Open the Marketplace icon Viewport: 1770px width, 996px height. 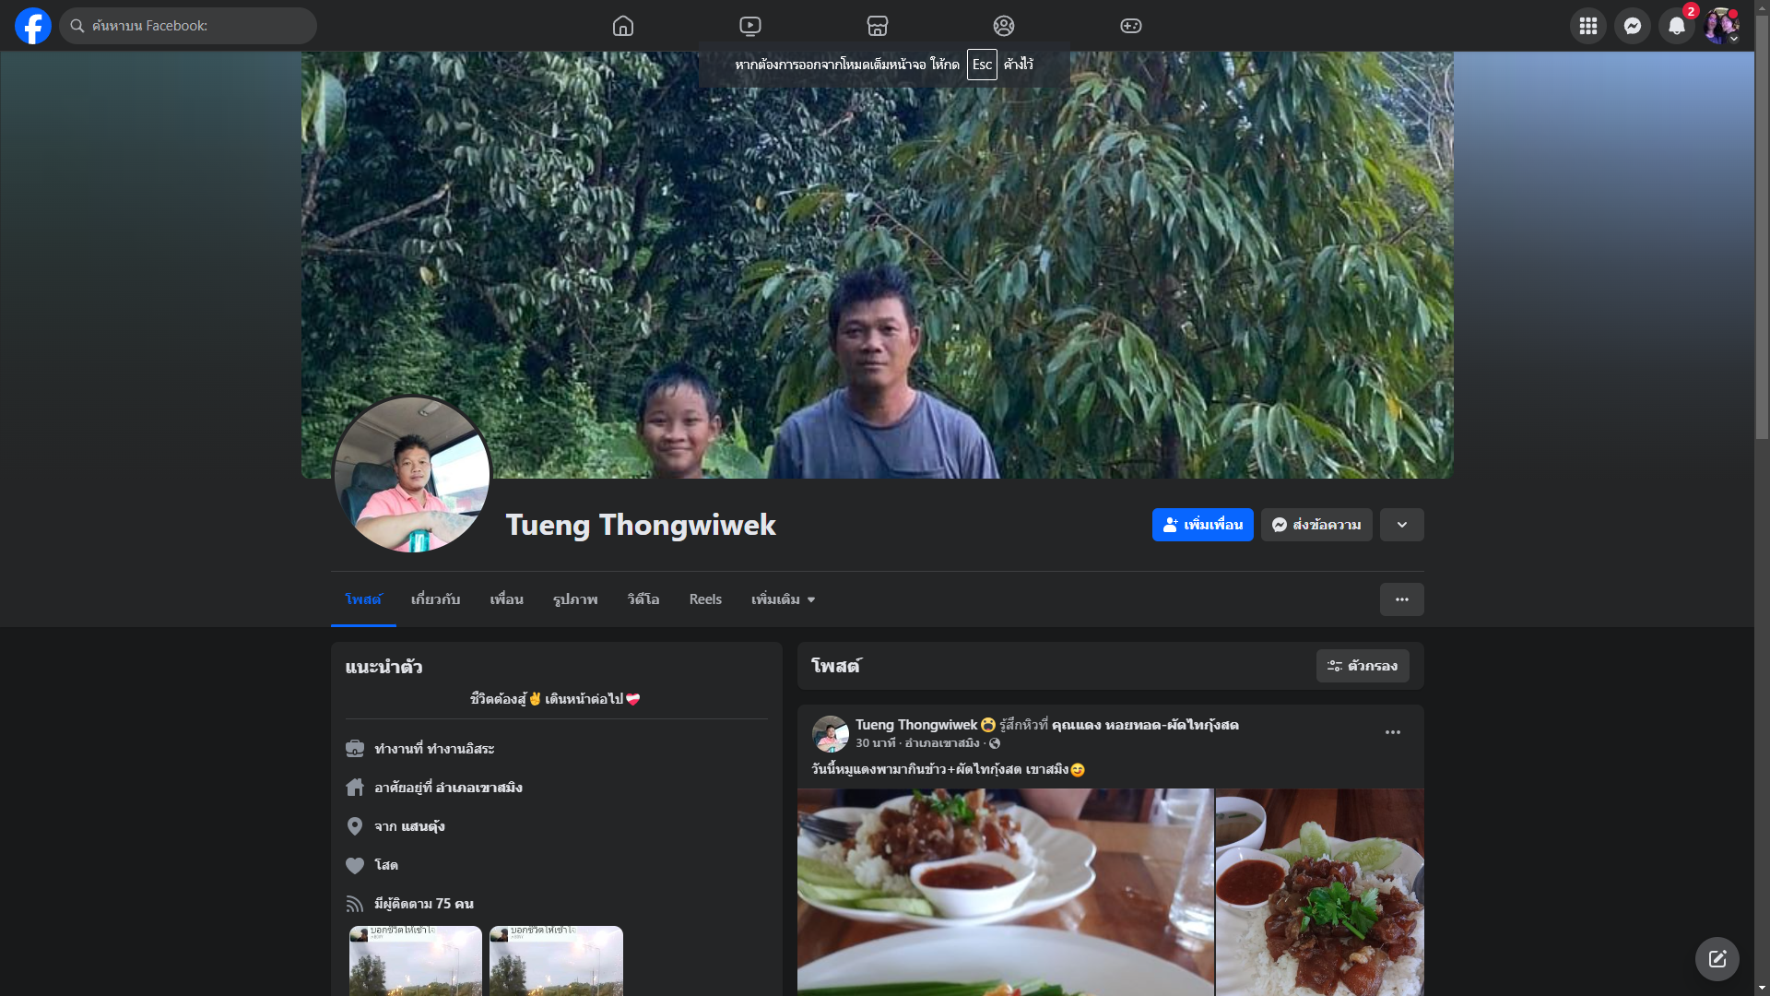pos(877,26)
